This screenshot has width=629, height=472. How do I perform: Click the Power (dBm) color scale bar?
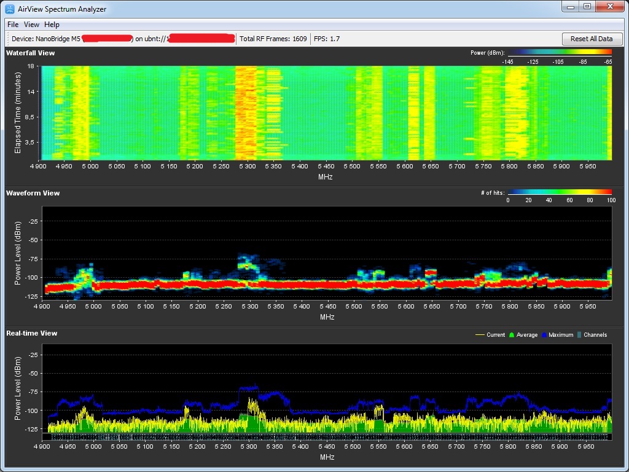point(560,53)
